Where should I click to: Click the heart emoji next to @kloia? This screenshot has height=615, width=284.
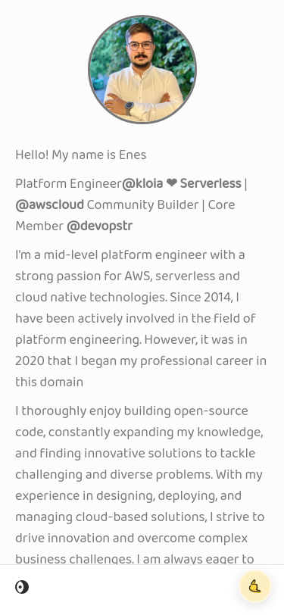click(171, 183)
